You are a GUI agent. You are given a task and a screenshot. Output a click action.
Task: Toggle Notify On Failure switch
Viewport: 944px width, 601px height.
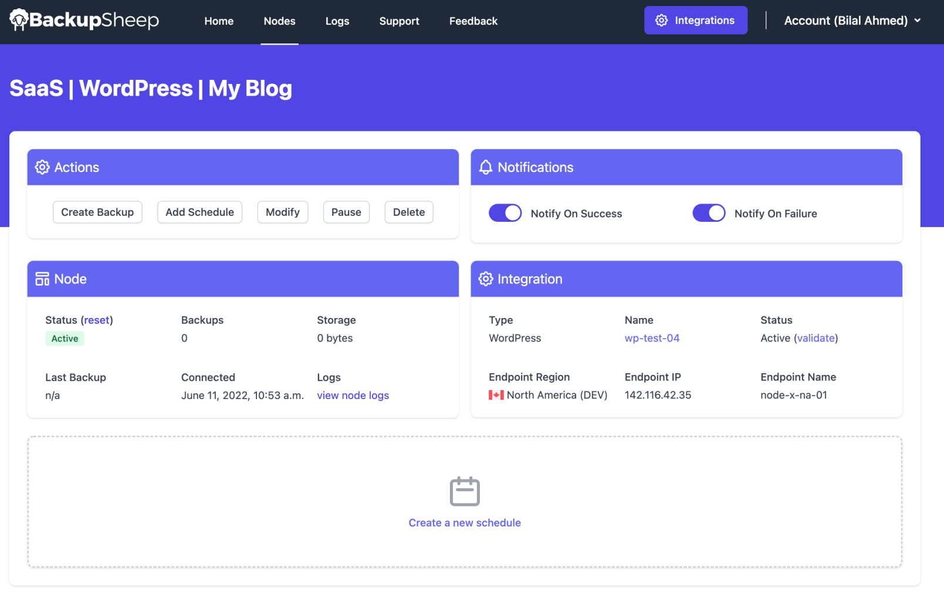[x=709, y=213]
